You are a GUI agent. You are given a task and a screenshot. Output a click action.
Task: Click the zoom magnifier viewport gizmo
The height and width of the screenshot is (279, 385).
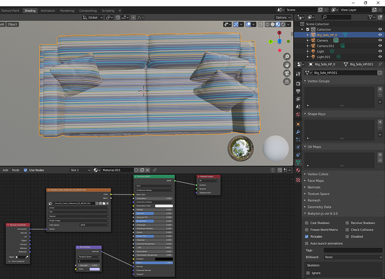(x=287, y=56)
